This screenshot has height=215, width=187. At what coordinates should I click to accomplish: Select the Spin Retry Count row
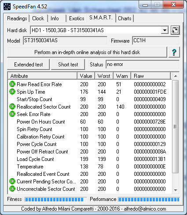click(90, 129)
